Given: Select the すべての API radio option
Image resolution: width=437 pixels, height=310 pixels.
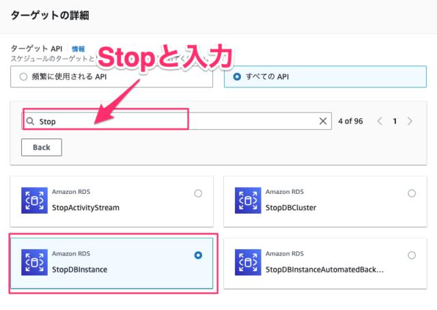Looking at the screenshot, I should [x=238, y=77].
